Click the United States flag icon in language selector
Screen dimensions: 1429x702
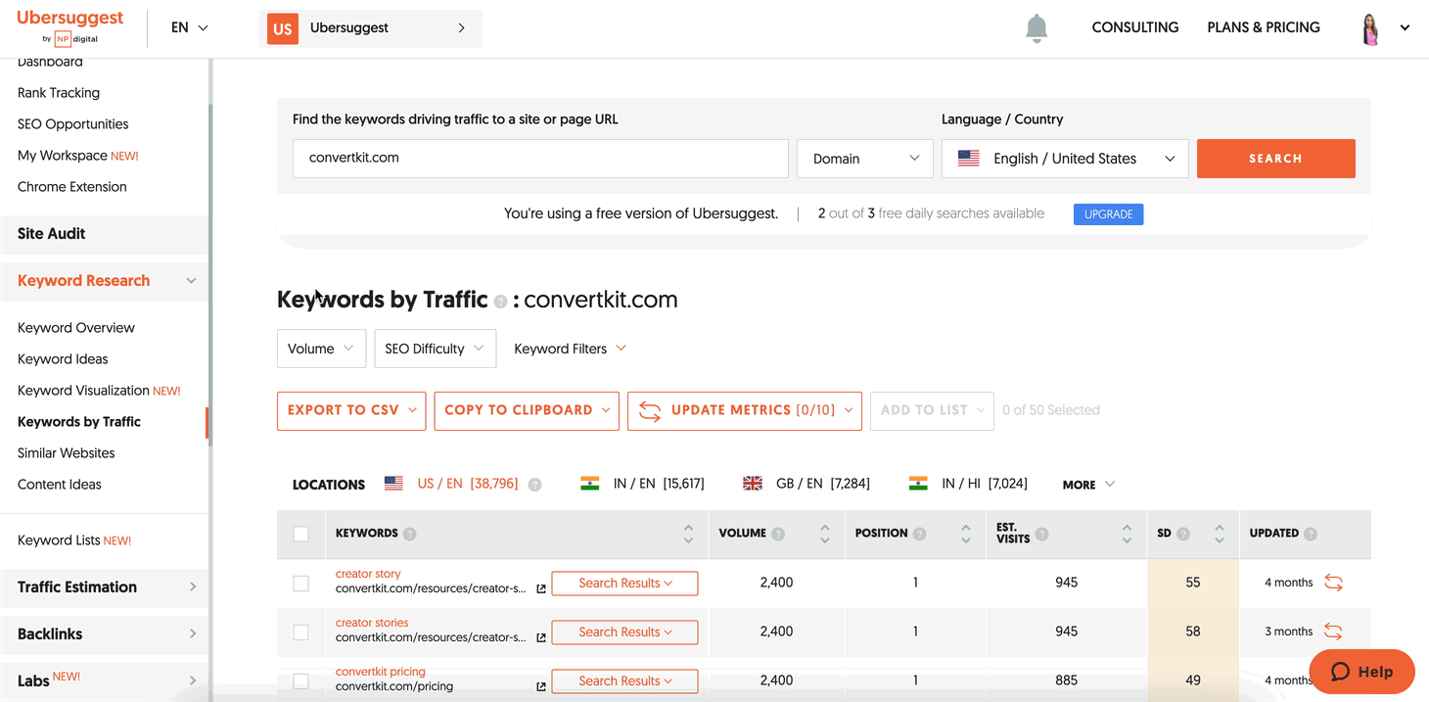(x=969, y=159)
